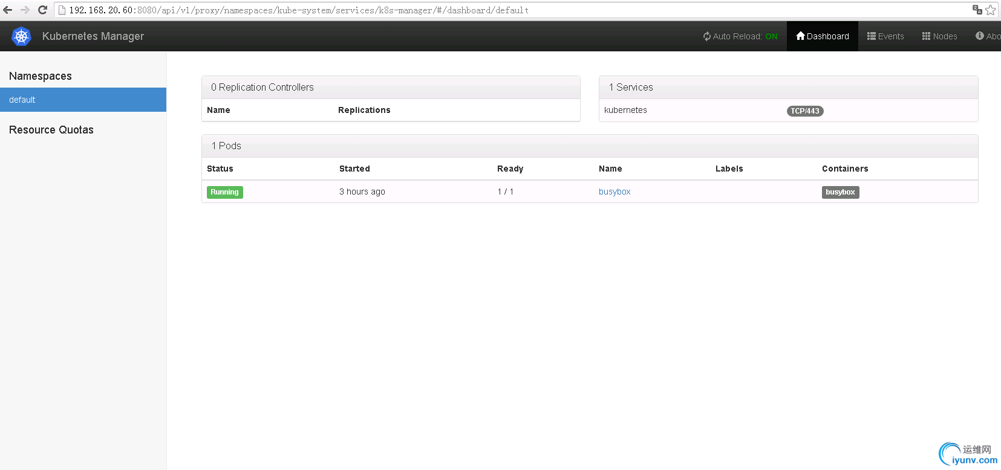Click the Status column header

tap(220, 169)
